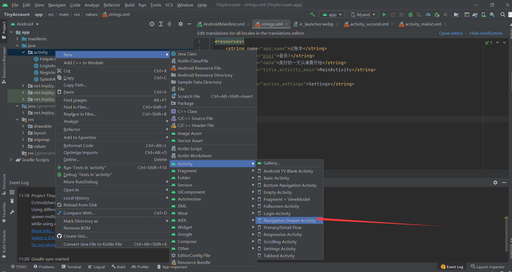Hide the Project panel with minus icon
The image size is (512, 272).
(189, 24)
